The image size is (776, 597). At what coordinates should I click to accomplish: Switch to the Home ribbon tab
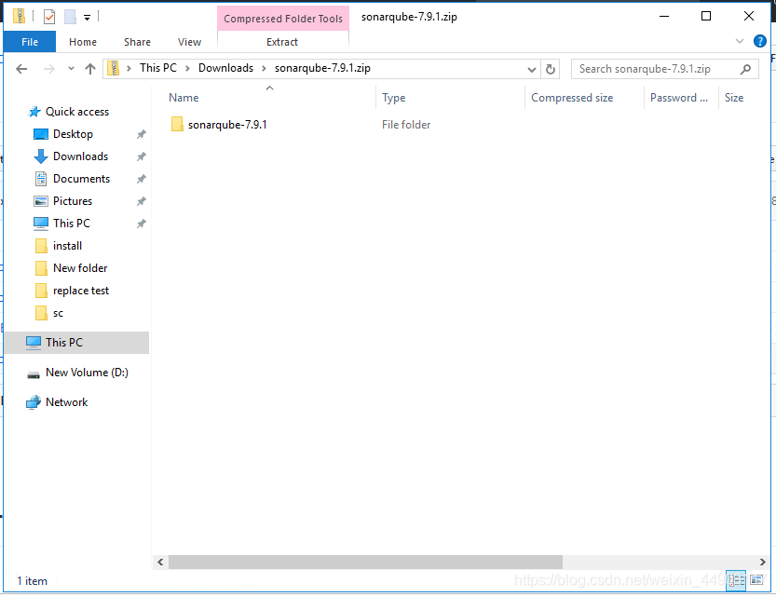pyautogui.click(x=83, y=42)
